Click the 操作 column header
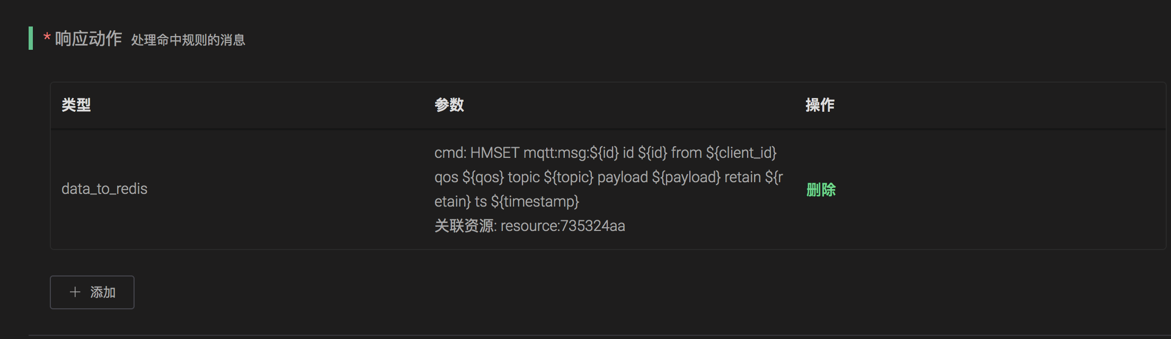Viewport: 1171px width, 339px height. pyautogui.click(x=820, y=105)
